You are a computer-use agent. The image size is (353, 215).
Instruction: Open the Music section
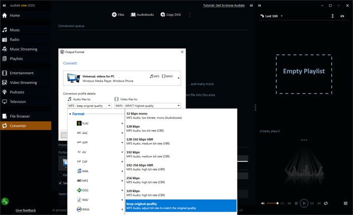26,30
